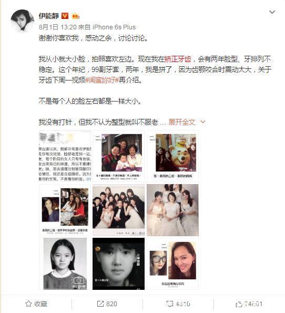Click the star favorite icon
The width and height of the screenshot is (285, 313).
(28, 304)
